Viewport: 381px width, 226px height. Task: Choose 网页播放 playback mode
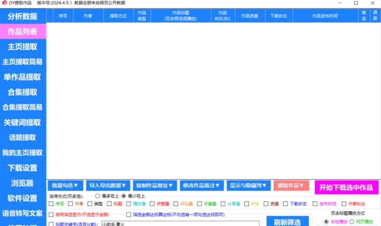(352, 222)
